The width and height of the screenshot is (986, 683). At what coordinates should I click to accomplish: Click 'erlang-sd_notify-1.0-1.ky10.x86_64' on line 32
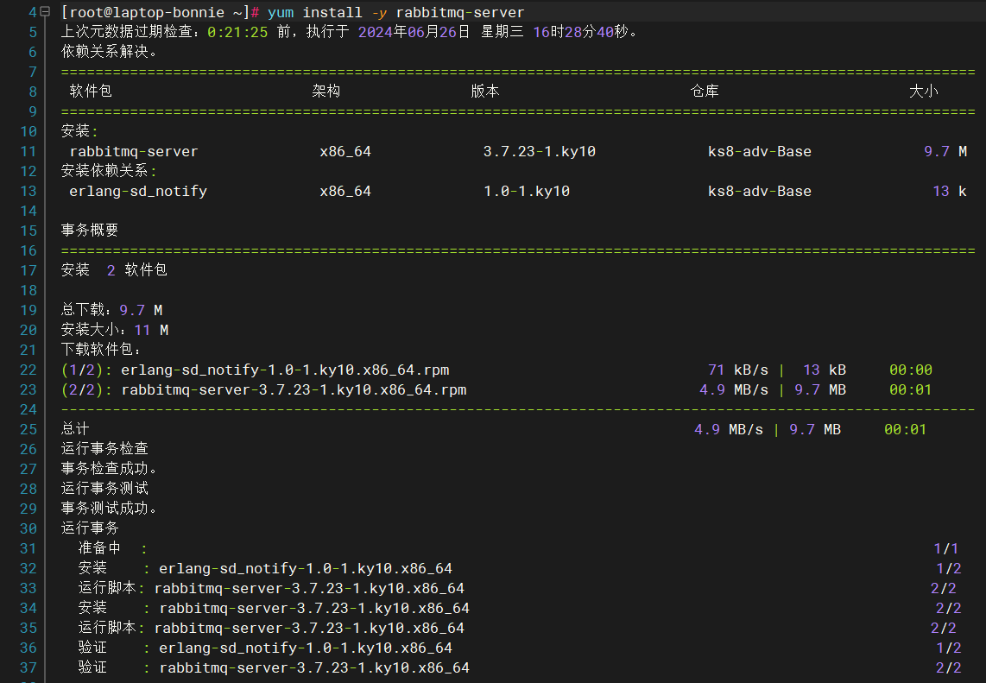(306, 568)
